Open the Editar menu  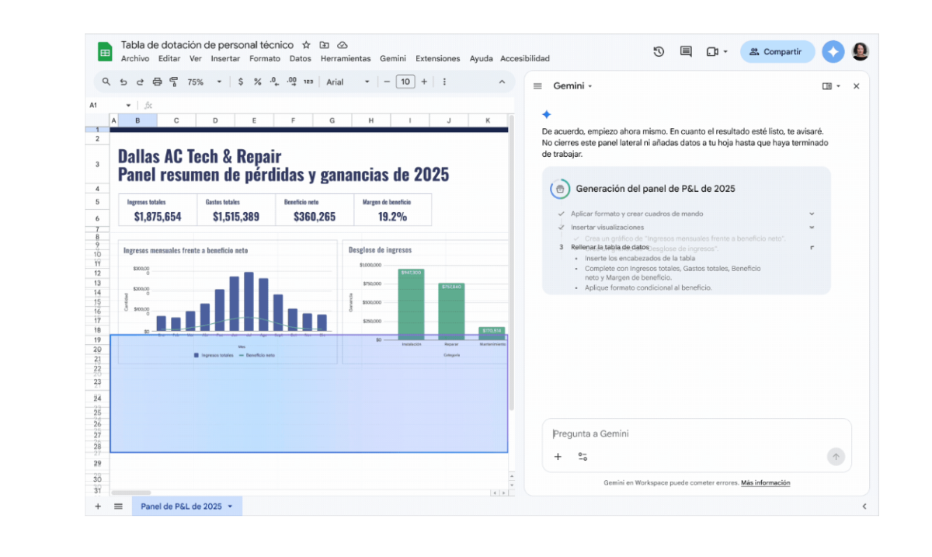coord(169,58)
